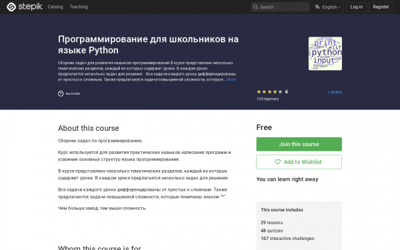Click the 'Чем больше звезд' paragraph
Screen dimensions: 400x250
pyautogui.click(x=102, y=209)
